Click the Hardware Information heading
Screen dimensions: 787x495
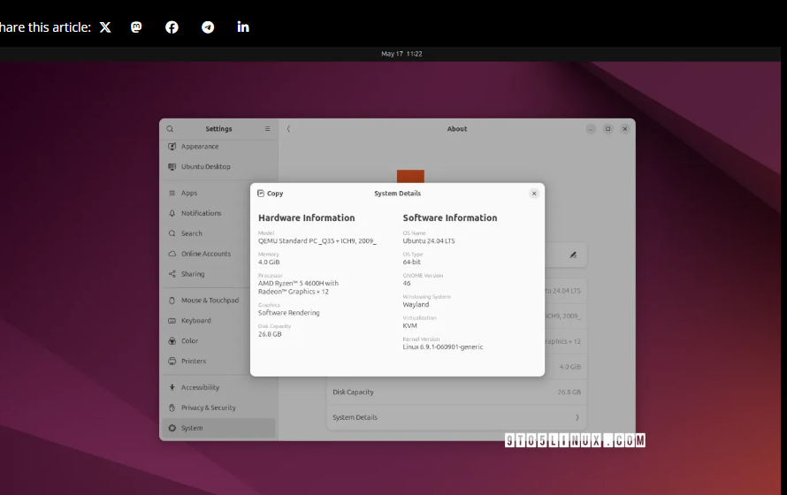click(x=307, y=217)
